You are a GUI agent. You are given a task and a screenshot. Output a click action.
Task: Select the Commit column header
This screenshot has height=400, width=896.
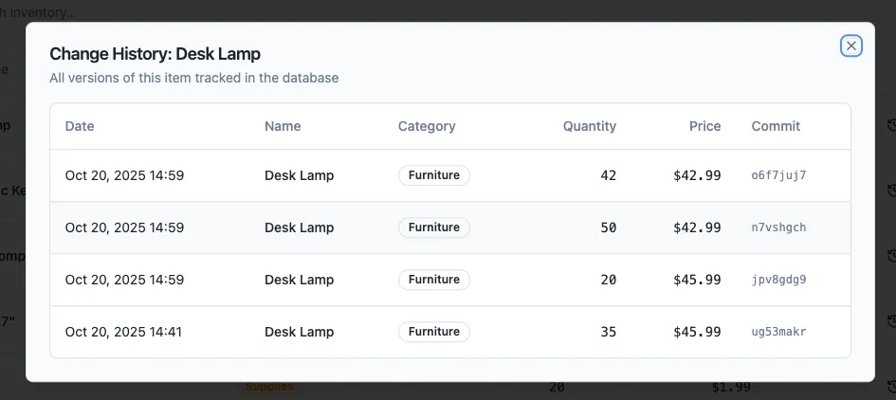(776, 126)
